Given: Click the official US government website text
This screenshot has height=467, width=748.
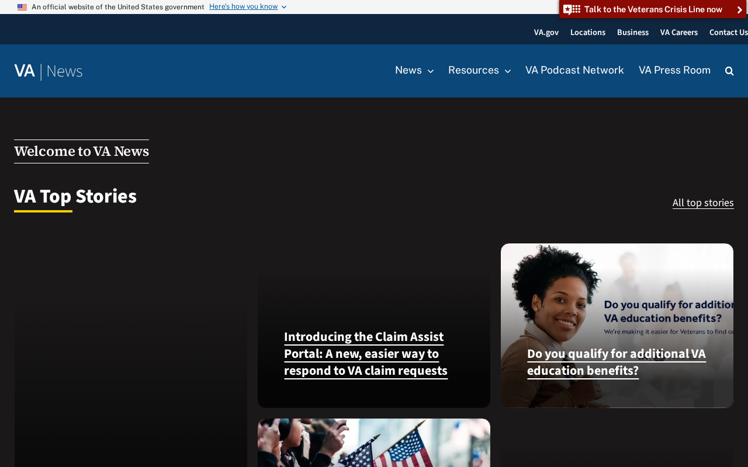Looking at the screenshot, I should [118, 7].
